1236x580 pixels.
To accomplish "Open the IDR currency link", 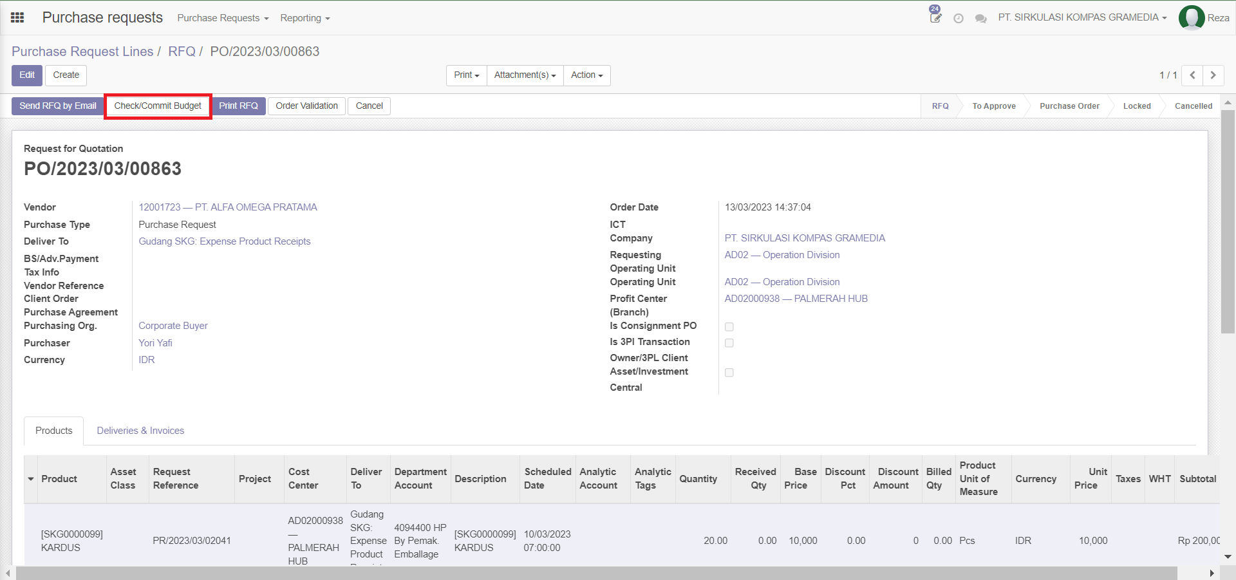I will [147, 360].
